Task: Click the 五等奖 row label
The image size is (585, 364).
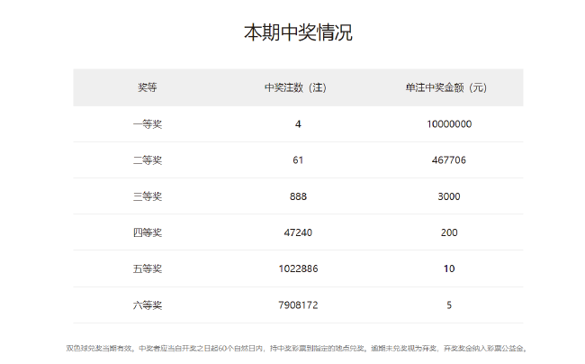Action: (148, 268)
